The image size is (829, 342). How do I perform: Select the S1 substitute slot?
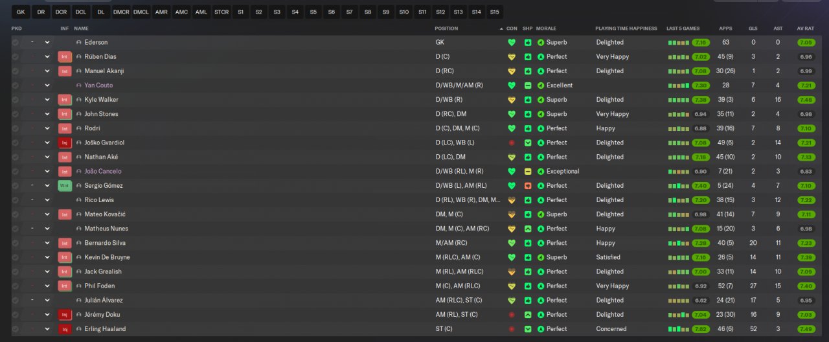[241, 12]
